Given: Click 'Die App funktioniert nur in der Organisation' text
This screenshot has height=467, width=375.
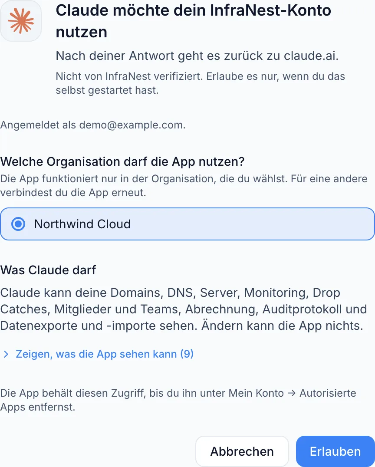Looking at the screenshot, I should pos(184,186).
